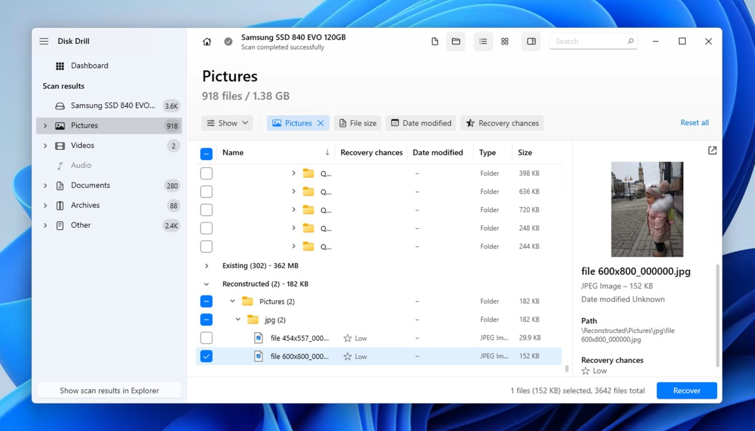Uncheck the file 600x800 checkbox
Screen dimensions: 755x431
206,356
